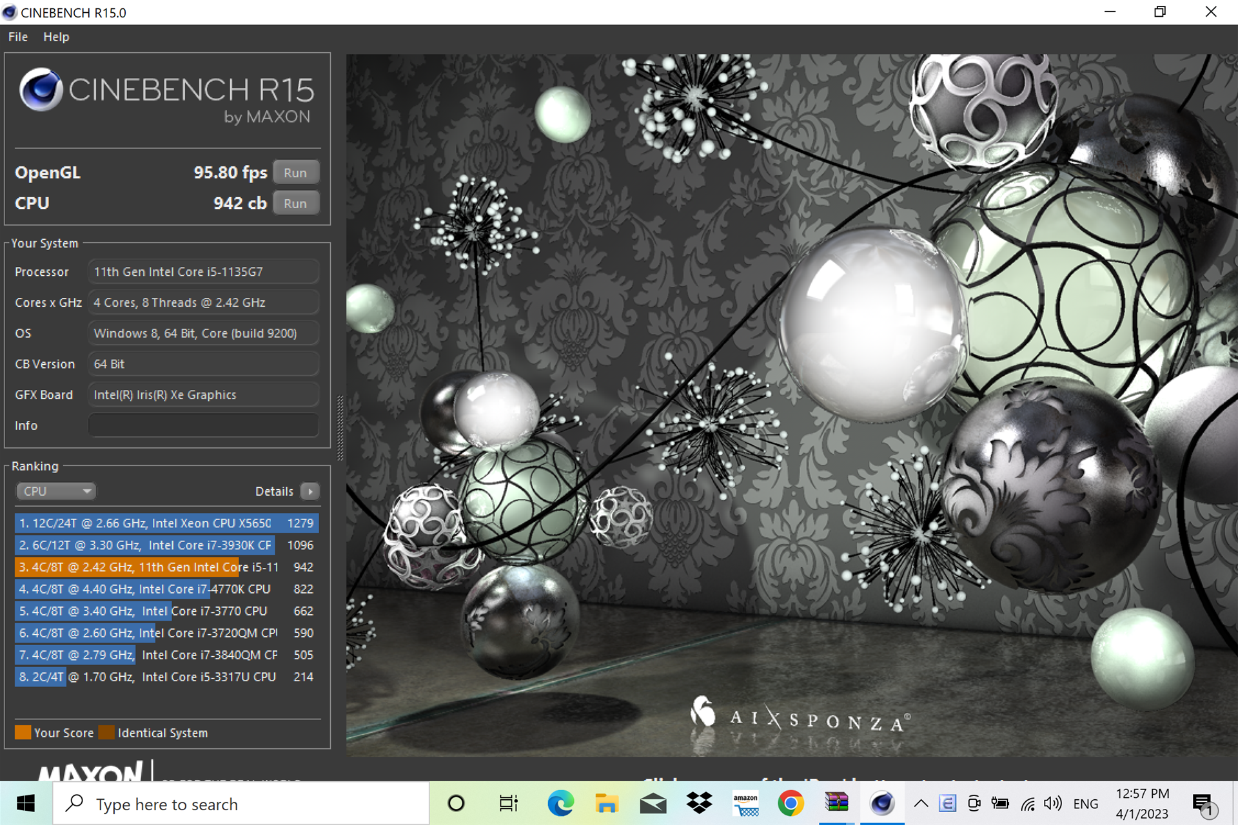Screen dimensions: 1238x825
Task: Launch Google Chrome from taskbar
Action: pos(791,804)
